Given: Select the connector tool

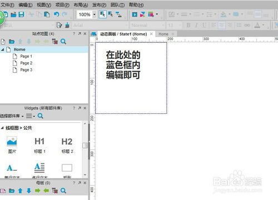Looking at the screenshot, I should click(118, 14).
